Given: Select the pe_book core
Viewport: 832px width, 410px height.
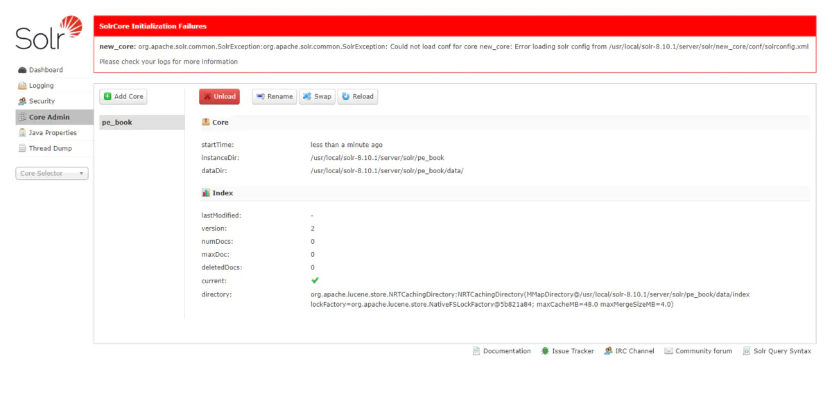Looking at the screenshot, I should click(141, 123).
